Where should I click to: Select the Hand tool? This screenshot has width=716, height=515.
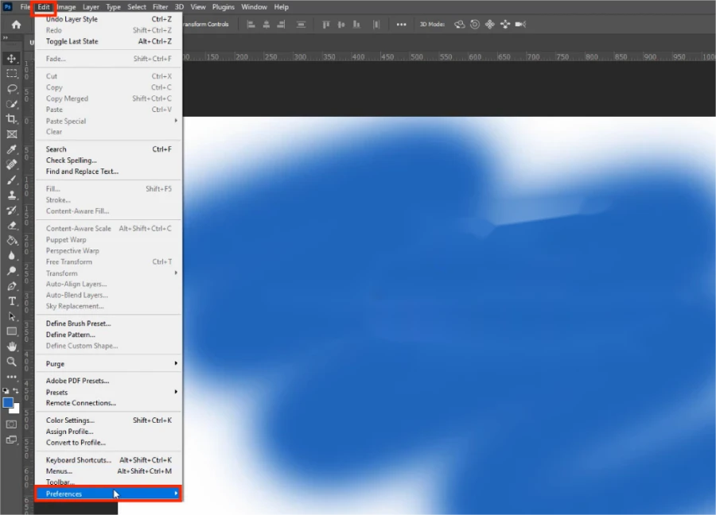pyautogui.click(x=11, y=347)
